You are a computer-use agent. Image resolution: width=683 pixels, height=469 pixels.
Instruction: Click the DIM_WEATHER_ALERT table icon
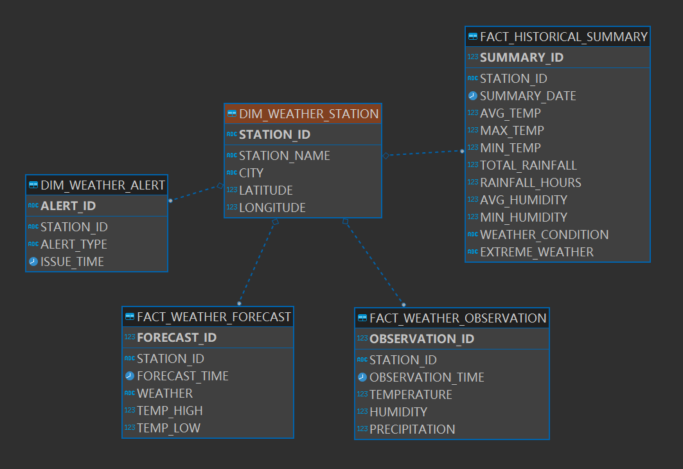33,185
